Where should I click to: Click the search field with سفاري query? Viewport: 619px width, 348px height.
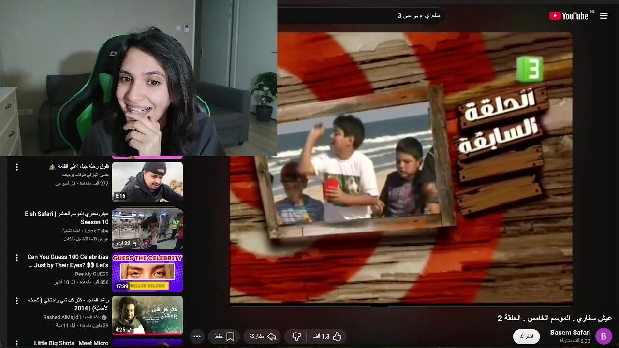(x=362, y=15)
